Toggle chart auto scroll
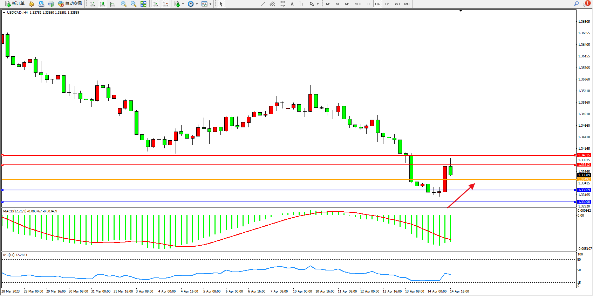The height and width of the screenshot is (296, 593). click(156, 4)
